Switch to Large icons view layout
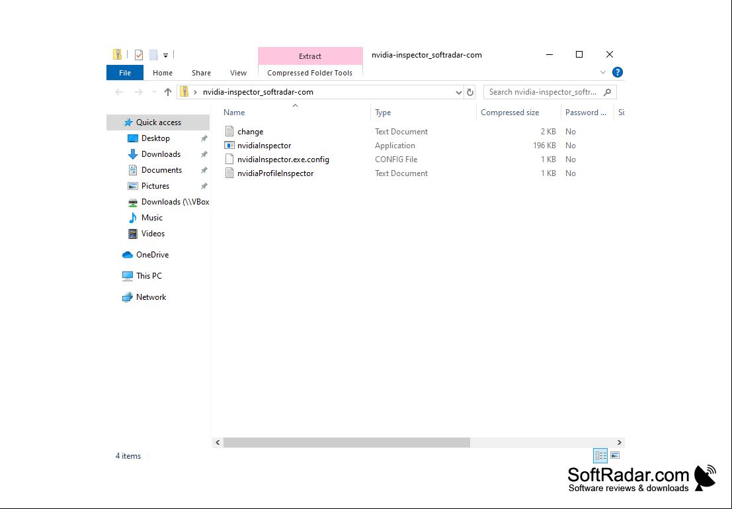 pos(615,455)
